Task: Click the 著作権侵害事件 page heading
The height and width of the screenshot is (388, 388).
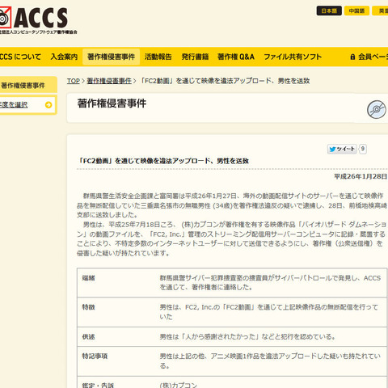Action: tap(112, 103)
